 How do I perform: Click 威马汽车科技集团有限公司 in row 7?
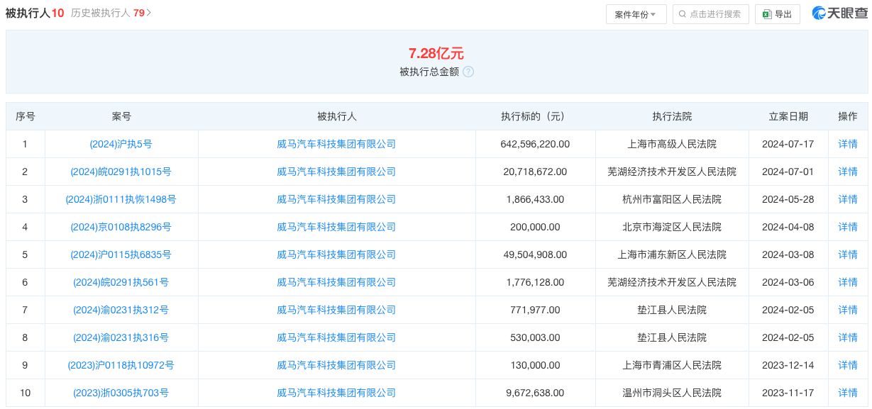tap(336, 310)
